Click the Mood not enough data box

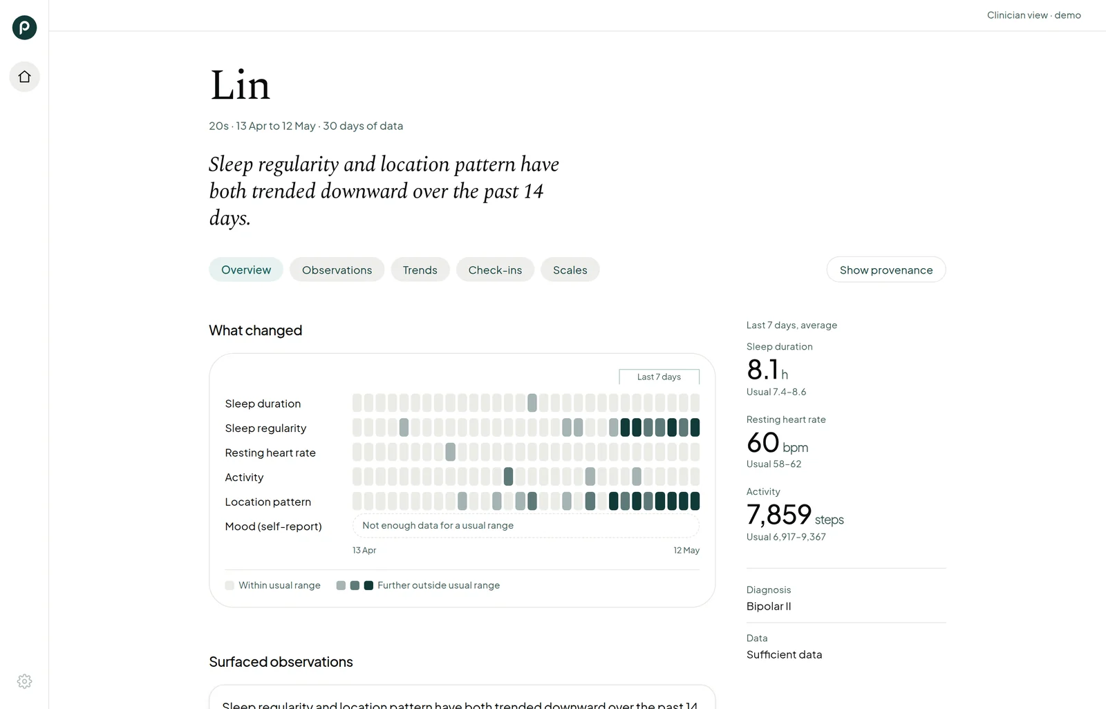click(526, 526)
